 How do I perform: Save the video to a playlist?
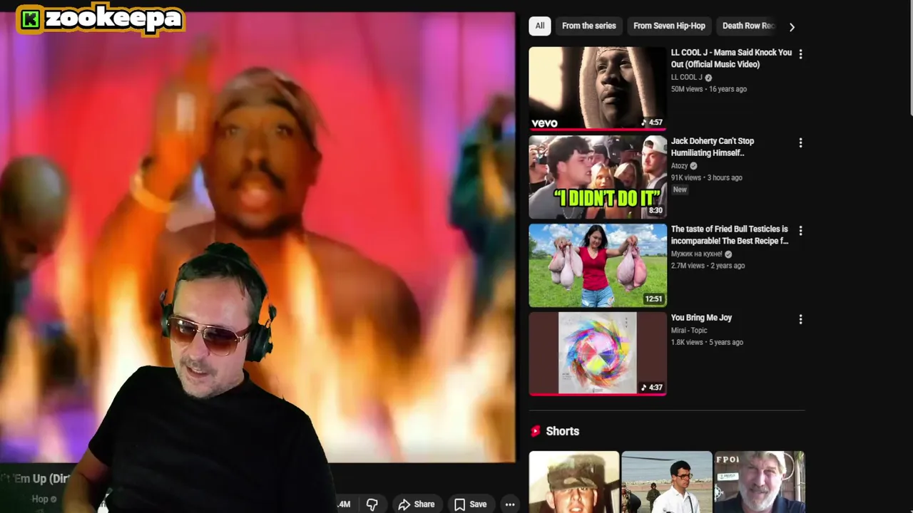click(470, 504)
